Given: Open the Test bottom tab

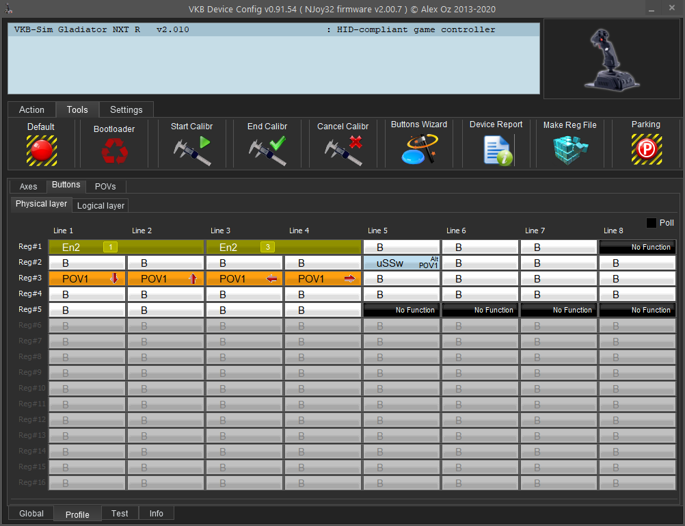Looking at the screenshot, I should click(x=120, y=513).
